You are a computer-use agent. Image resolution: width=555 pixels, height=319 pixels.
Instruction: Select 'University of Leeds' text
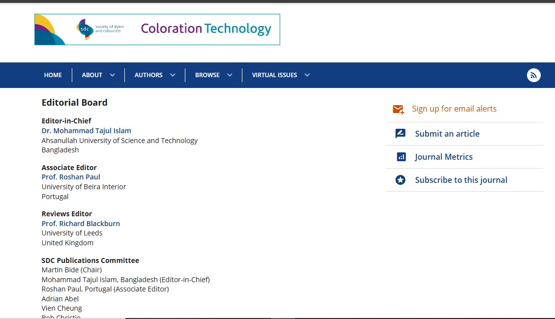(x=72, y=233)
